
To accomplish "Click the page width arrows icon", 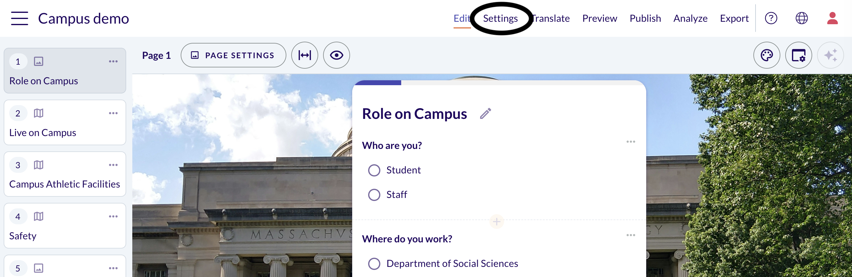I will tap(305, 55).
